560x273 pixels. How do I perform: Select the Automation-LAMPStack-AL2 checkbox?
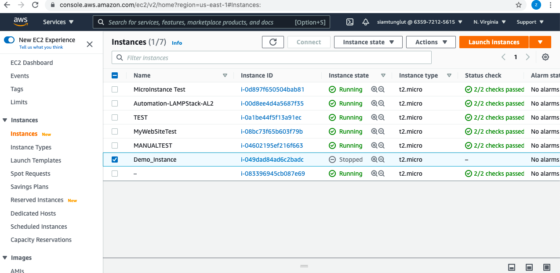click(115, 103)
